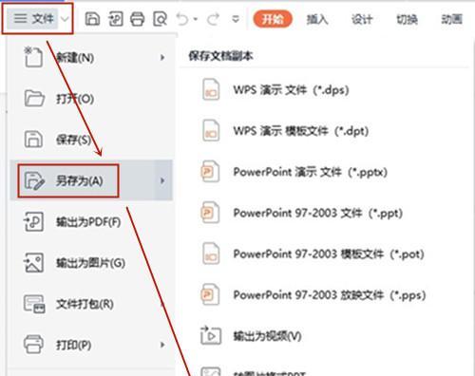Select 输出为PDF(F) menu entry
475x376 pixels.
(92, 222)
